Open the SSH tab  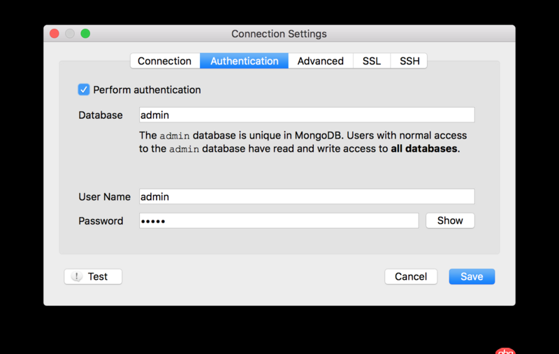(x=409, y=61)
